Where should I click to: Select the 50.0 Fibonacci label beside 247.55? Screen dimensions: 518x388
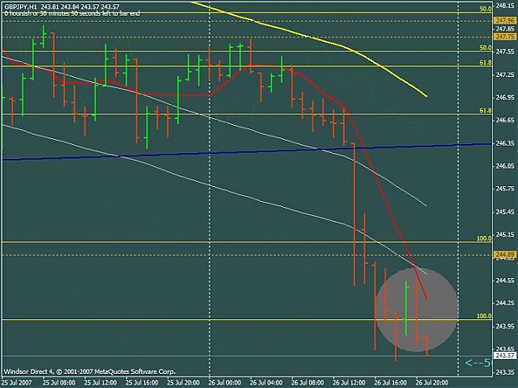coord(486,47)
